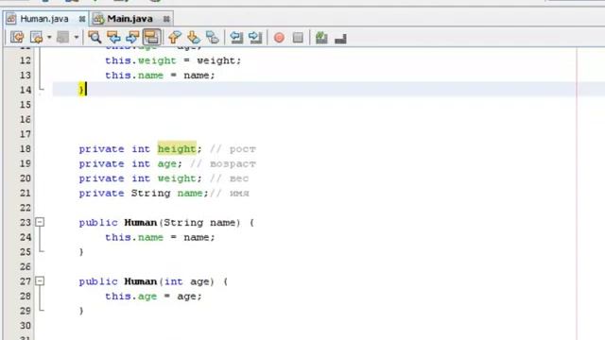Comment selected lines icon
This screenshot has width=605, height=340.
[321, 38]
